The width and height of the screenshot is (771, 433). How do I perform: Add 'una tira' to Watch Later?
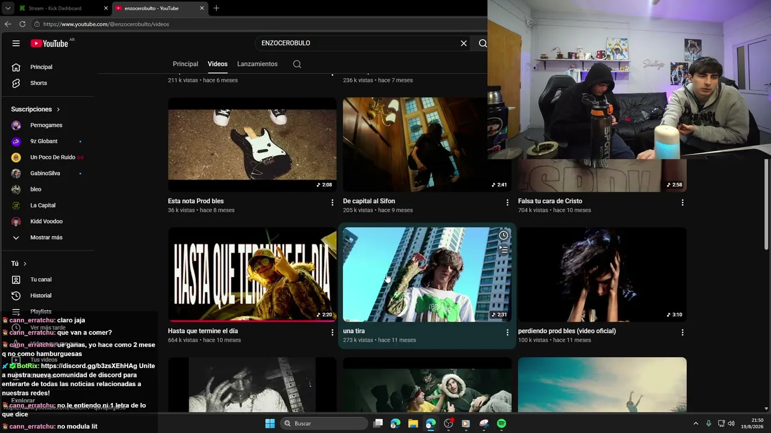click(x=504, y=235)
